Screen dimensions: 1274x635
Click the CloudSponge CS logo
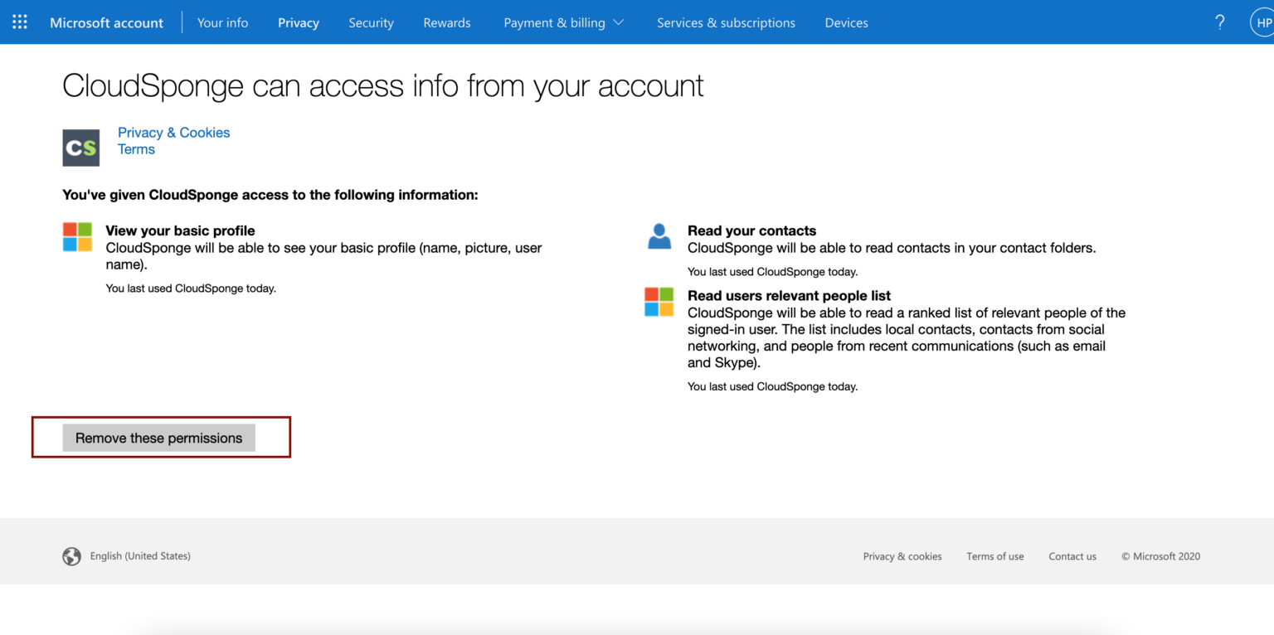80,148
